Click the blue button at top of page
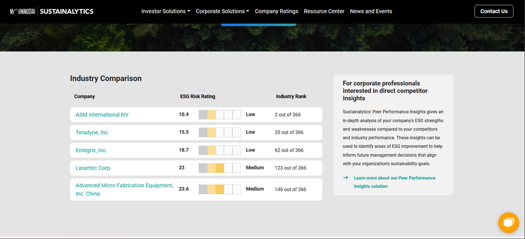525x239 pixels. click(x=258, y=24)
